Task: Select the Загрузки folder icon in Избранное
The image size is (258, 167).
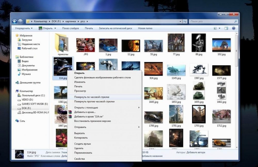Action: (x=19, y=40)
